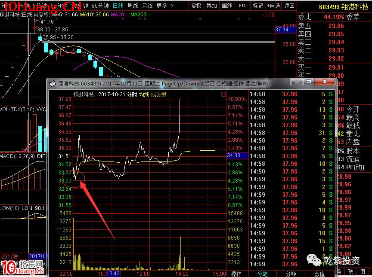Open the 复权 adjustment menu

tap(196, 6)
